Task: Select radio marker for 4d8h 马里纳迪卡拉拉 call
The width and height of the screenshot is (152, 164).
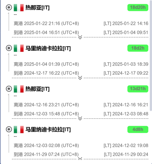Action: [9, 129]
